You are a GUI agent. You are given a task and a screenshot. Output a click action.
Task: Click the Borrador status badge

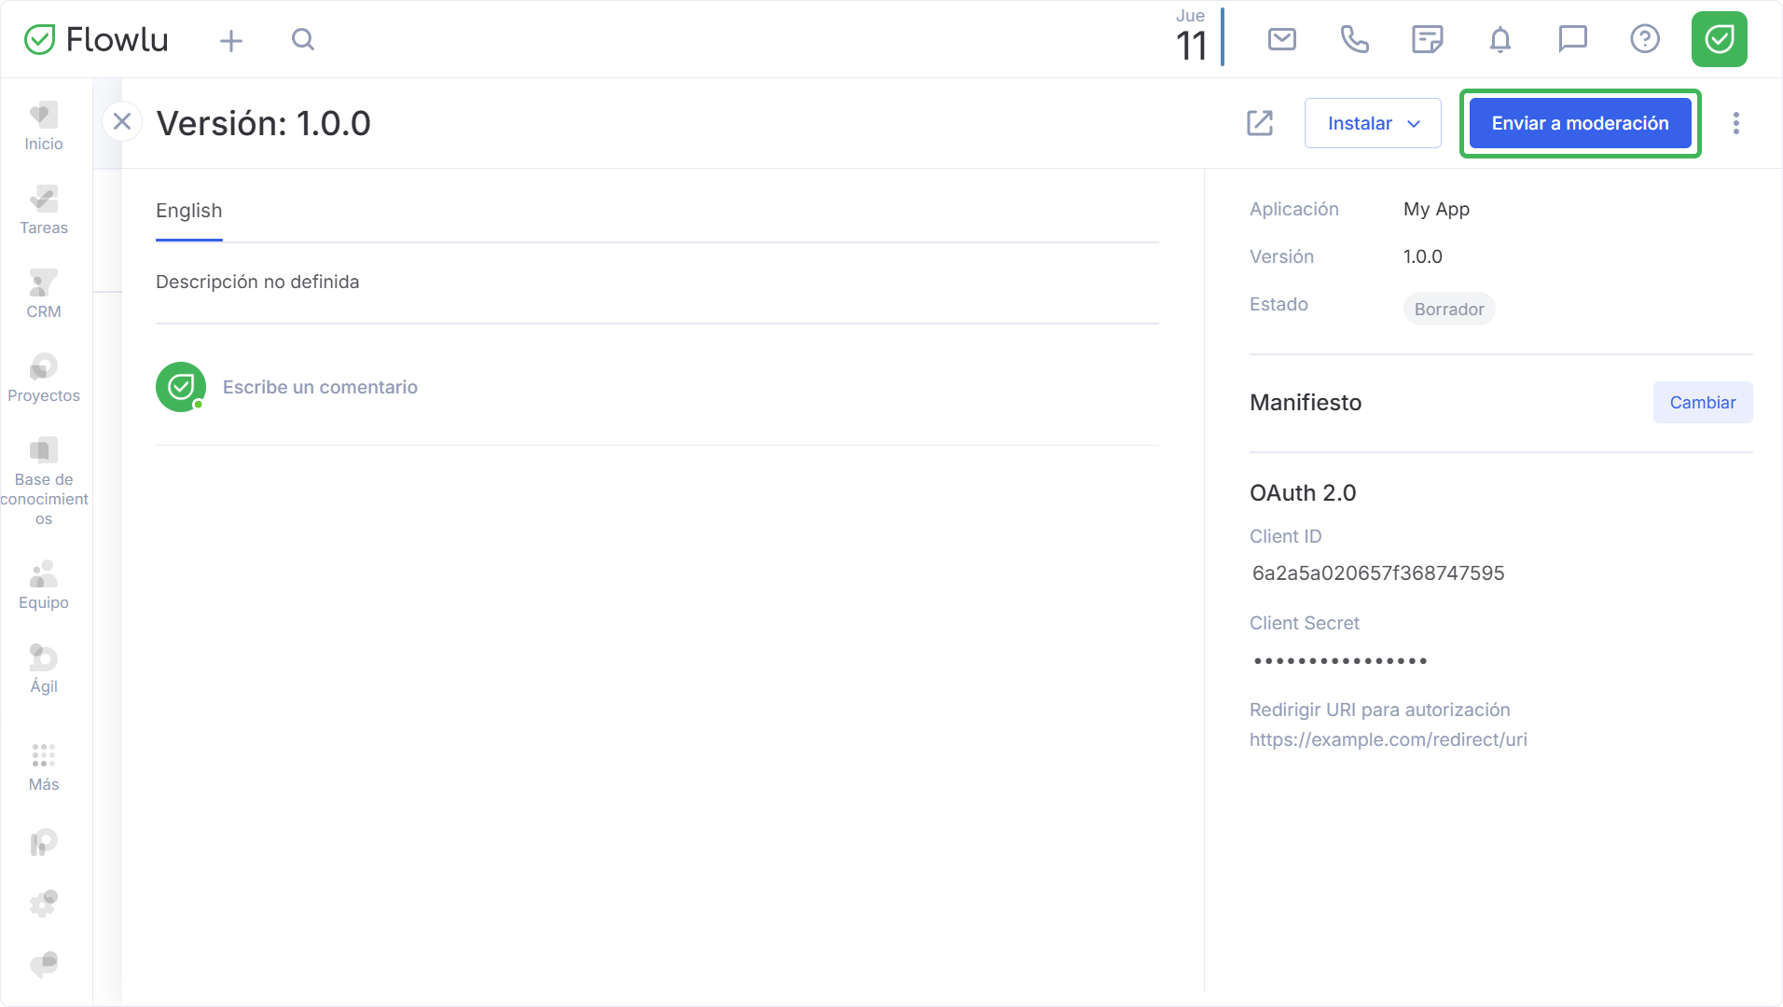click(x=1448, y=310)
